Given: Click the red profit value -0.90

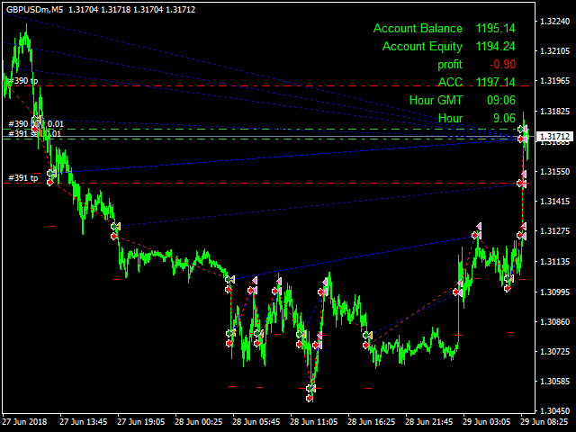Looking at the screenshot, I should point(502,64).
